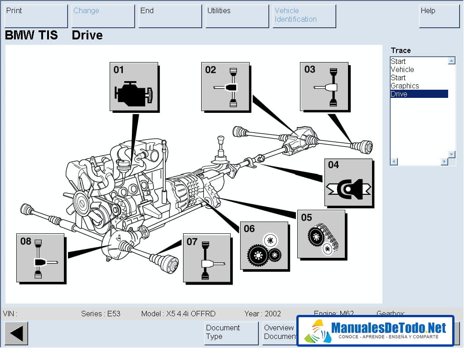
Task: Open the Utilities menu button
Action: [x=237, y=16]
